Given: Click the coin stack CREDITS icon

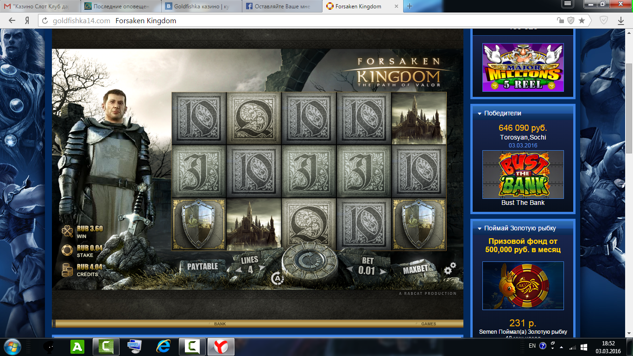Looking at the screenshot, I should coord(68,270).
